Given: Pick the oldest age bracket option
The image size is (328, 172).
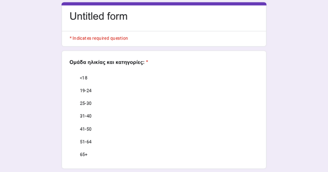Looking at the screenshot, I should pyautogui.click(x=84, y=155).
